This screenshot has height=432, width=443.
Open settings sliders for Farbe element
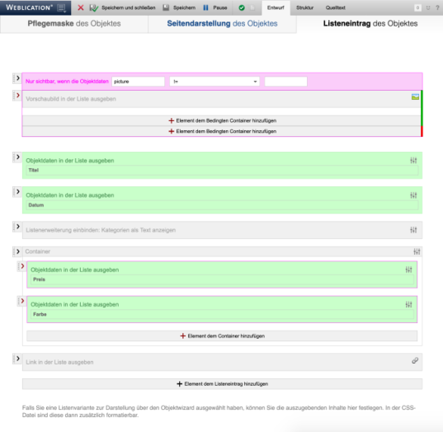click(408, 304)
